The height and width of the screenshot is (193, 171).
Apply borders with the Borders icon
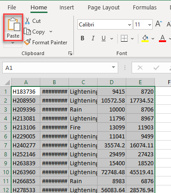(124, 39)
